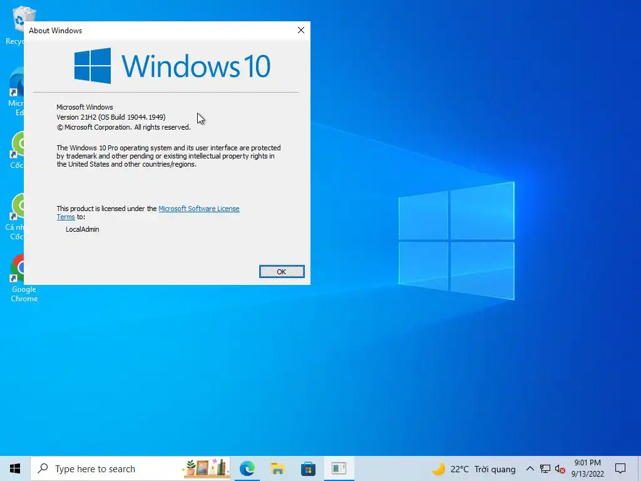Open Microsoft Edge from the taskbar

(247, 468)
